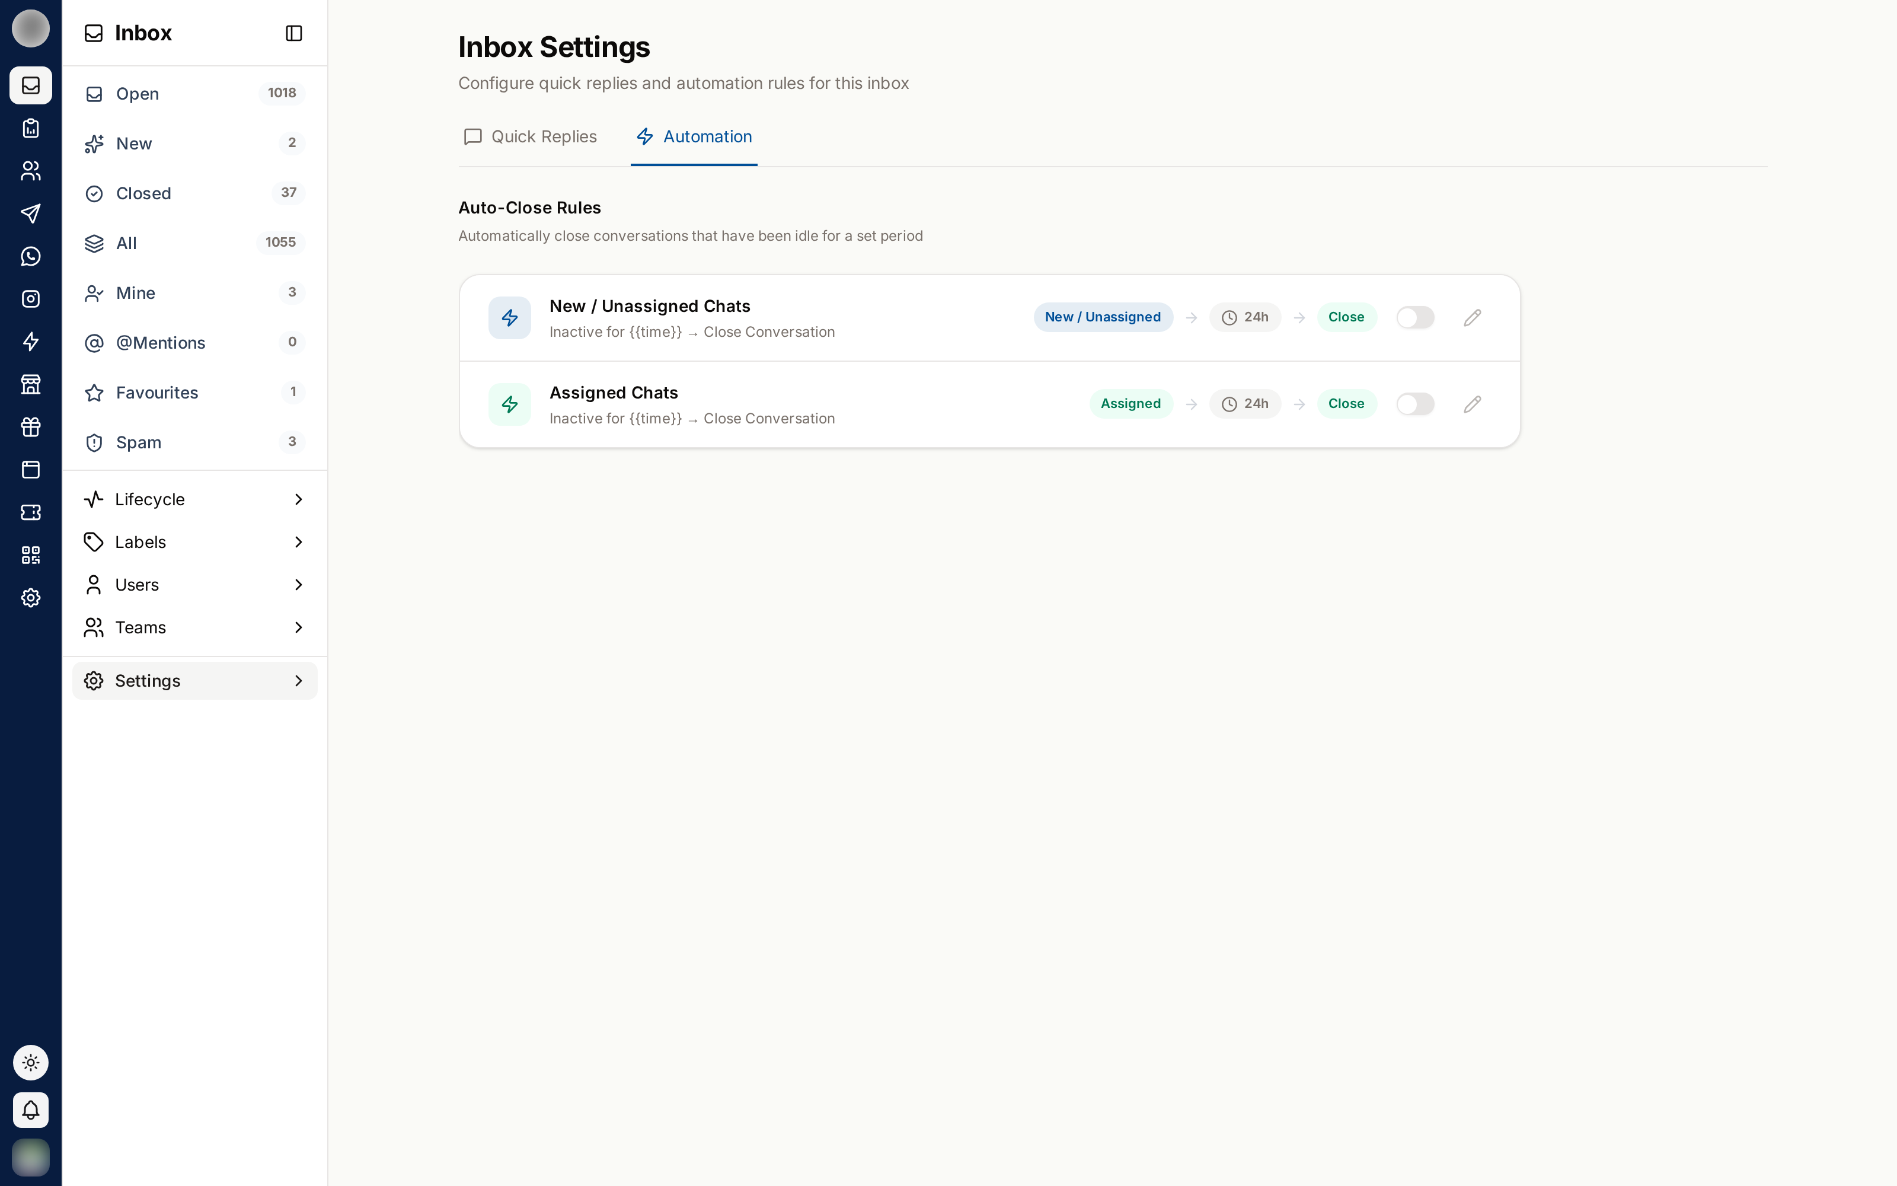
Task: Show Open conversations
Action: tap(194, 93)
